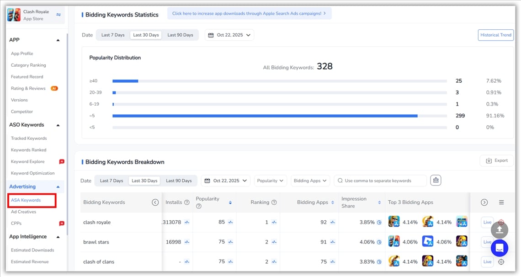The image size is (521, 277).
Task: Open ASA Keywords in the sidebar
Action: 26,200
